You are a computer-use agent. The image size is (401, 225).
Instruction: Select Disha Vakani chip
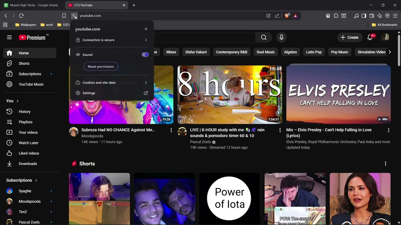(196, 52)
